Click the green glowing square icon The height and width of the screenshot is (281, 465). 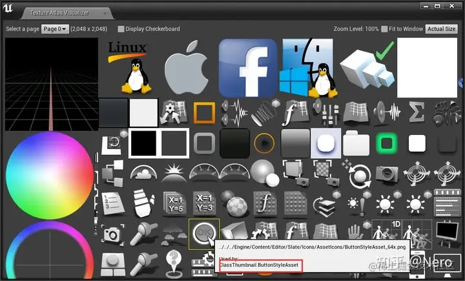tap(386, 143)
